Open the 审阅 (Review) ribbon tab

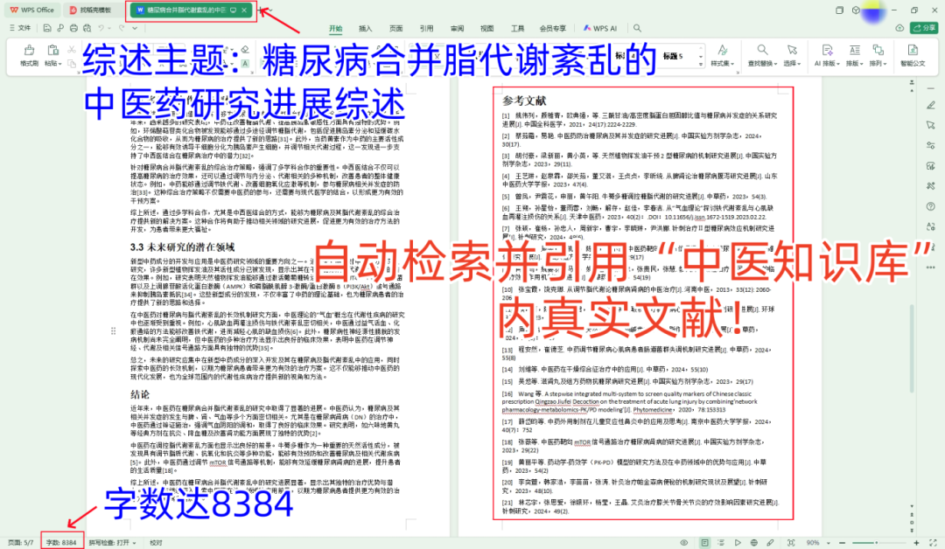pyautogui.click(x=457, y=28)
